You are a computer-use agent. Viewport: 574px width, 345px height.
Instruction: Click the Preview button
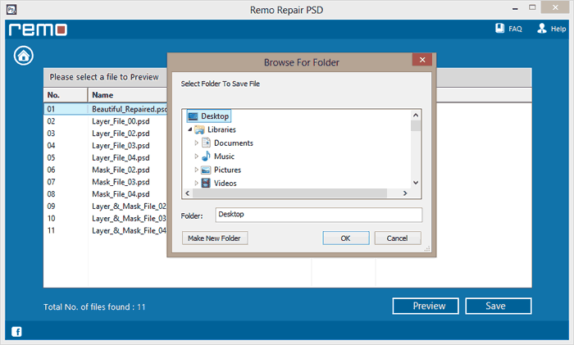pyautogui.click(x=426, y=306)
